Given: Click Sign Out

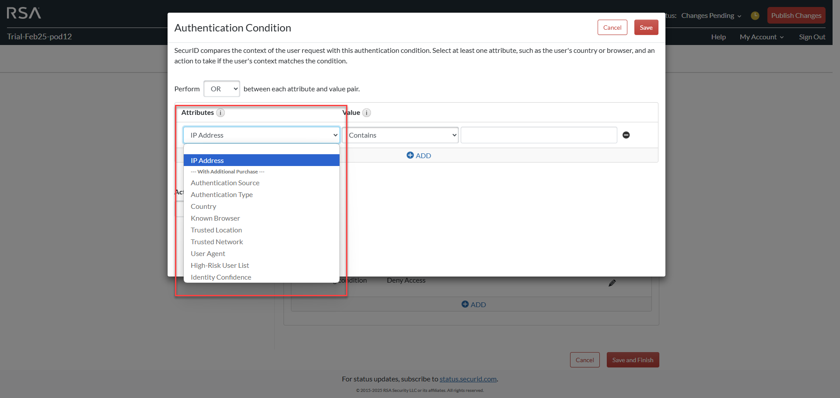Looking at the screenshot, I should [x=812, y=37].
